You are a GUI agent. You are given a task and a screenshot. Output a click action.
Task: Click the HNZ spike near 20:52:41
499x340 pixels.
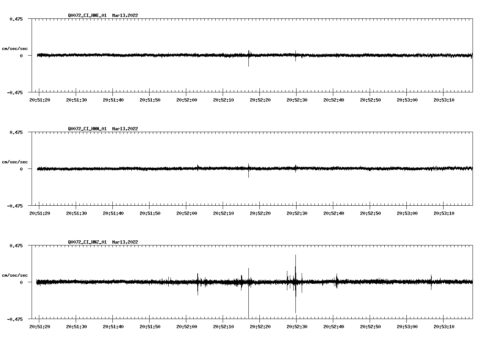[x=337, y=281]
